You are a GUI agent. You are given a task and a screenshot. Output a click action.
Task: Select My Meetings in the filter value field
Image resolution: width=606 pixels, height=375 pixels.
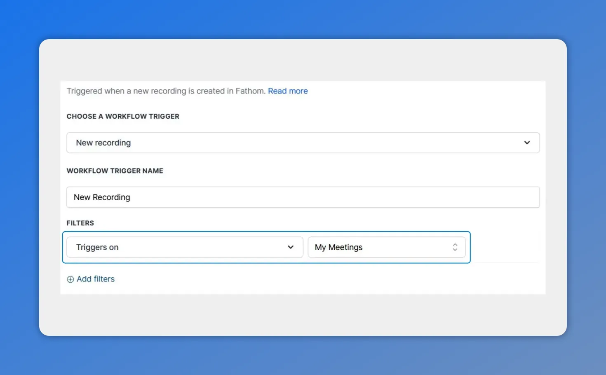(x=387, y=247)
